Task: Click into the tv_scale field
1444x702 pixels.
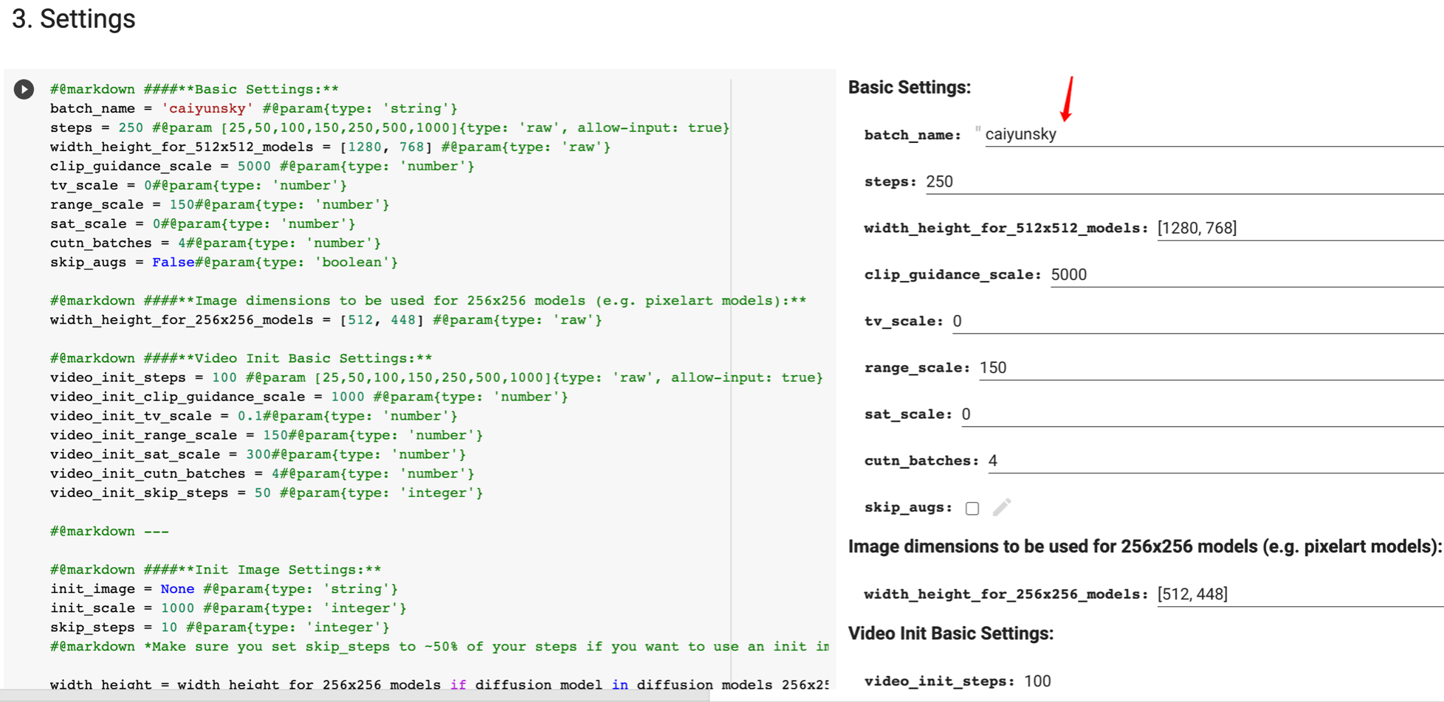Action: [1196, 321]
